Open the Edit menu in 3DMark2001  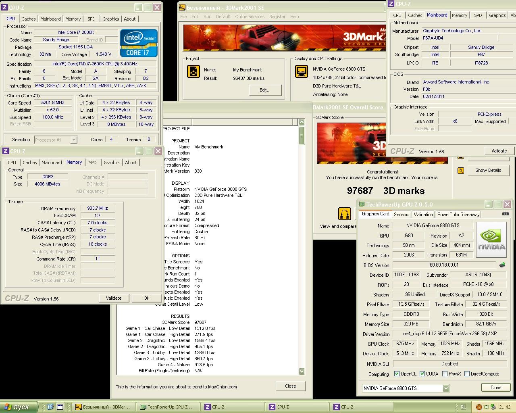coord(195,17)
